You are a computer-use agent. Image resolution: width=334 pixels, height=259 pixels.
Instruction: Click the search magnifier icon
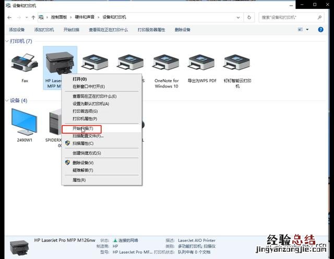[x=319, y=17]
